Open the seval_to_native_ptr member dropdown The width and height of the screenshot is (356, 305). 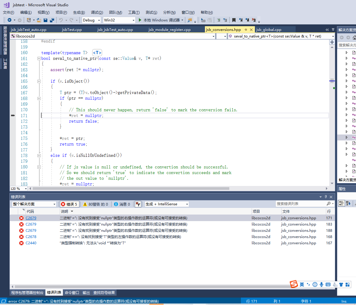tap(281, 36)
